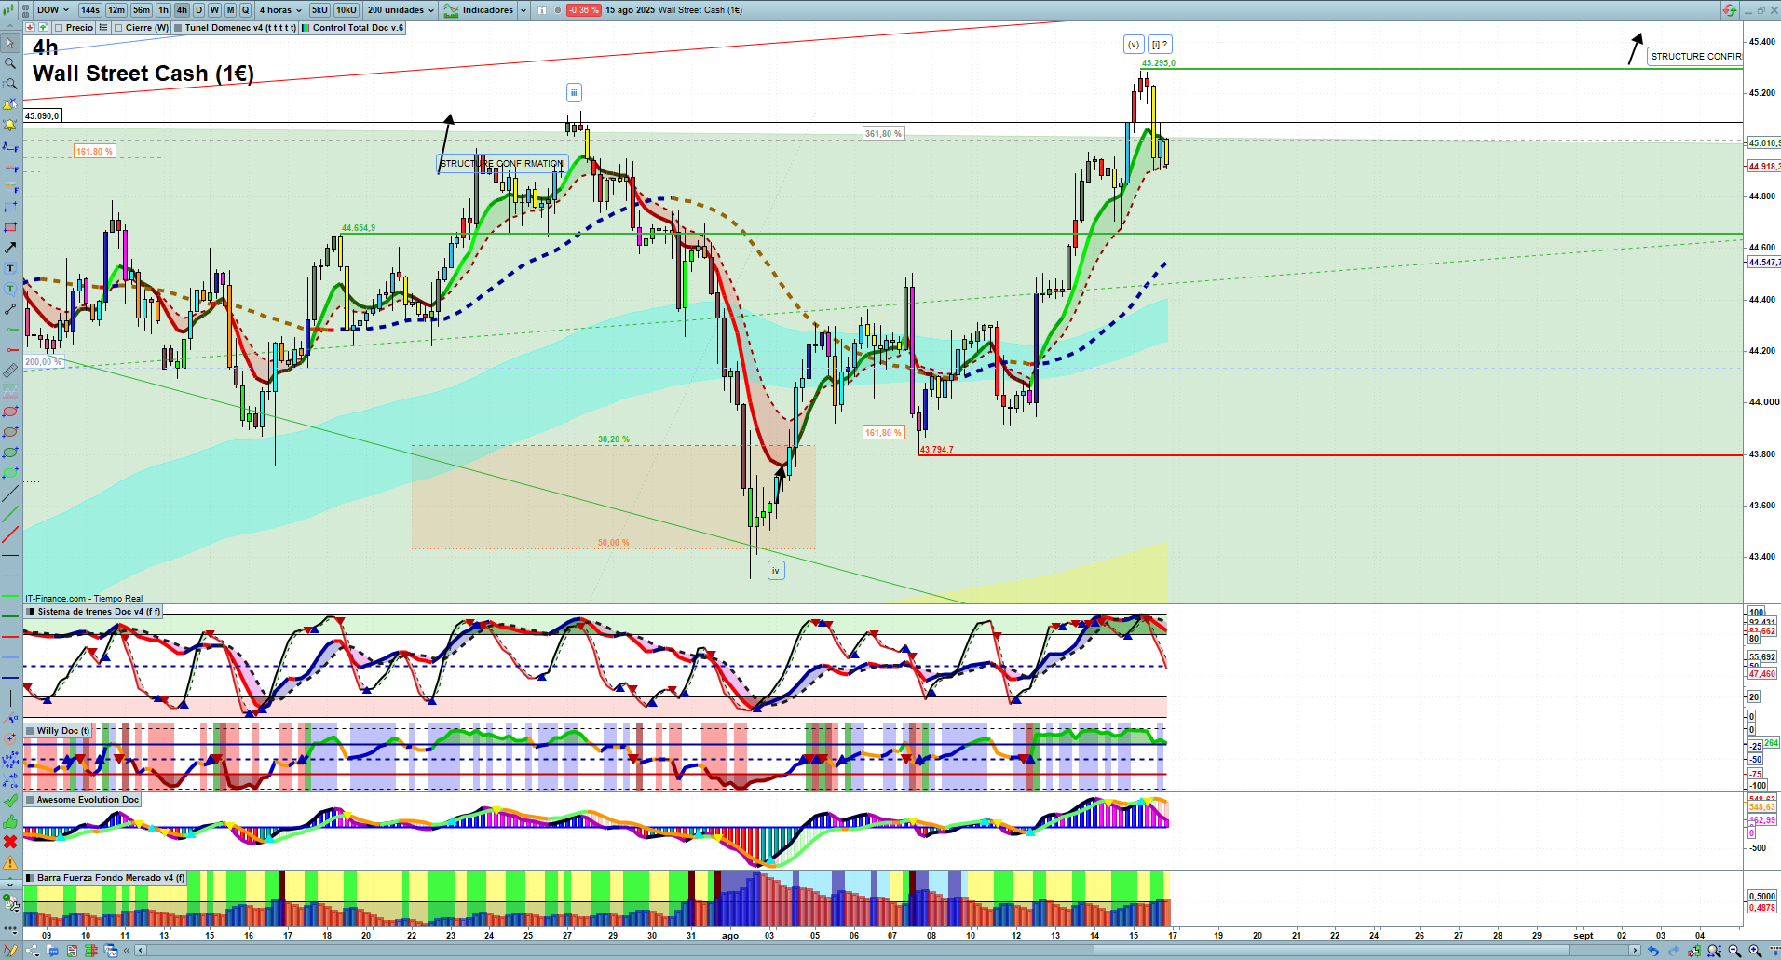This screenshot has width=1781, height=960.
Task: Toggle the Precio checkbox
Action: point(60,28)
